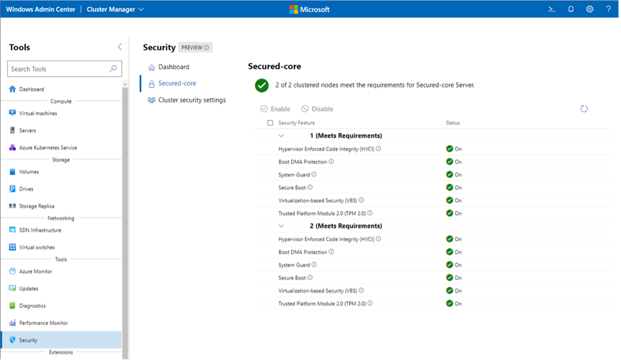Image resolution: width=621 pixels, height=360 pixels.
Task: Show info for node 1 Boot DMA Protection
Action: (332, 162)
